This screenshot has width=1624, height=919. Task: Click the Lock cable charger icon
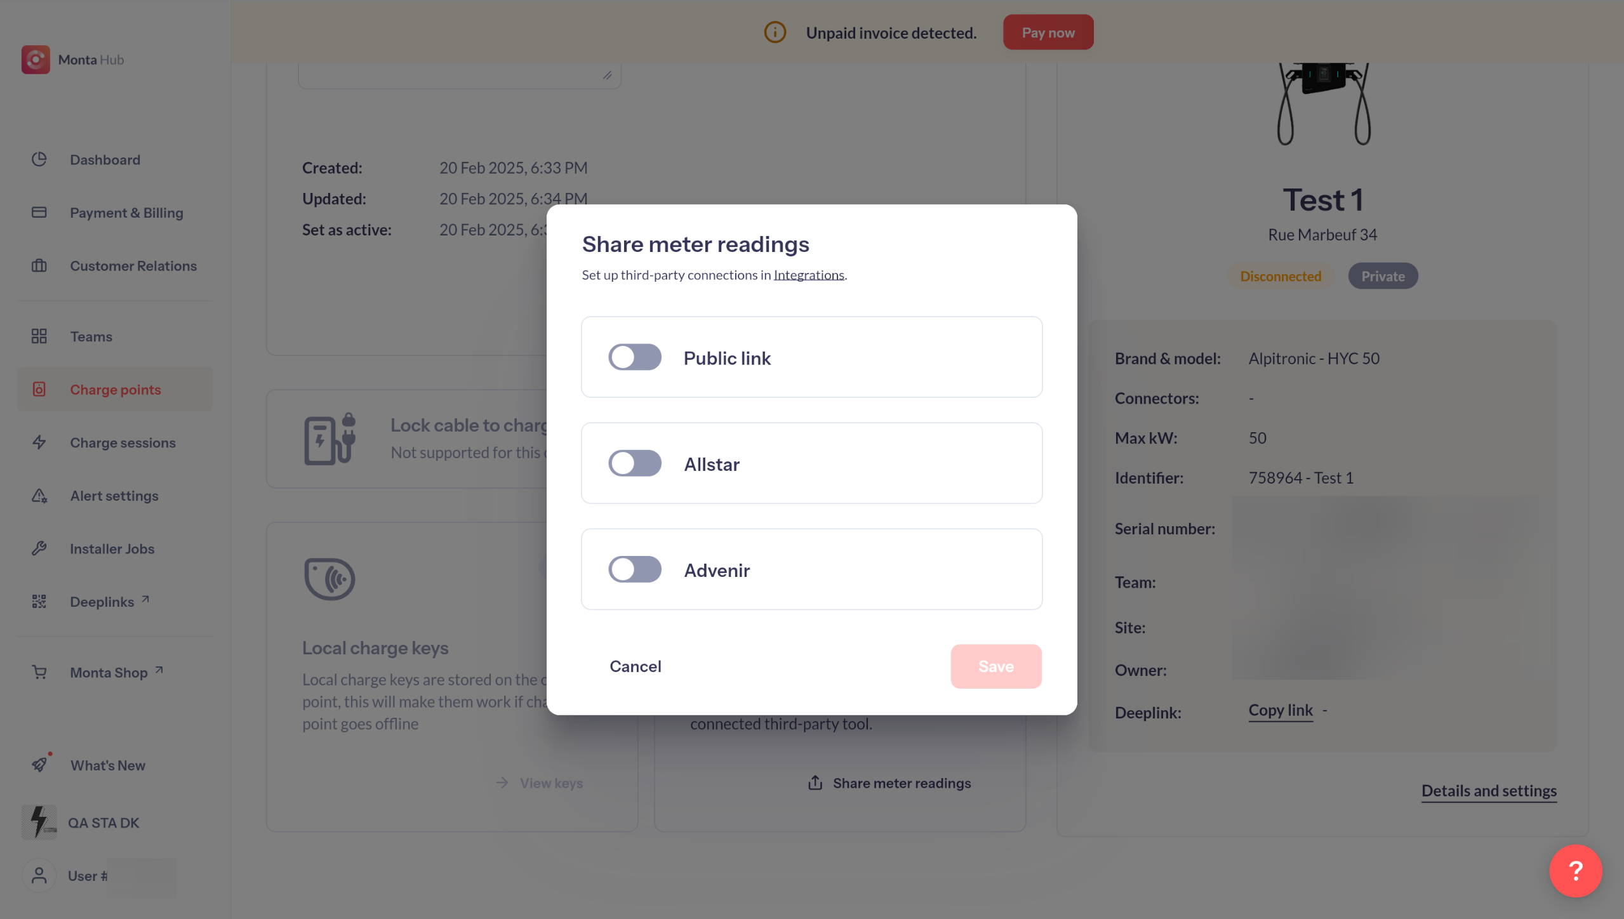coord(329,439)
